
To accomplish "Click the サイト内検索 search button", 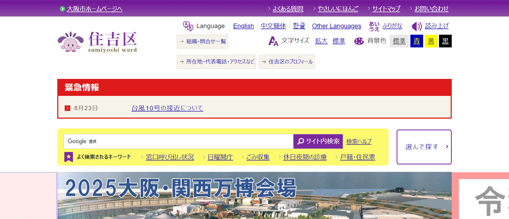I will (x=318, y=141).
